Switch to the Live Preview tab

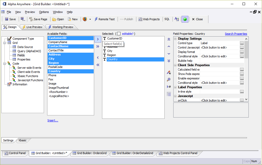pos(33,27)
